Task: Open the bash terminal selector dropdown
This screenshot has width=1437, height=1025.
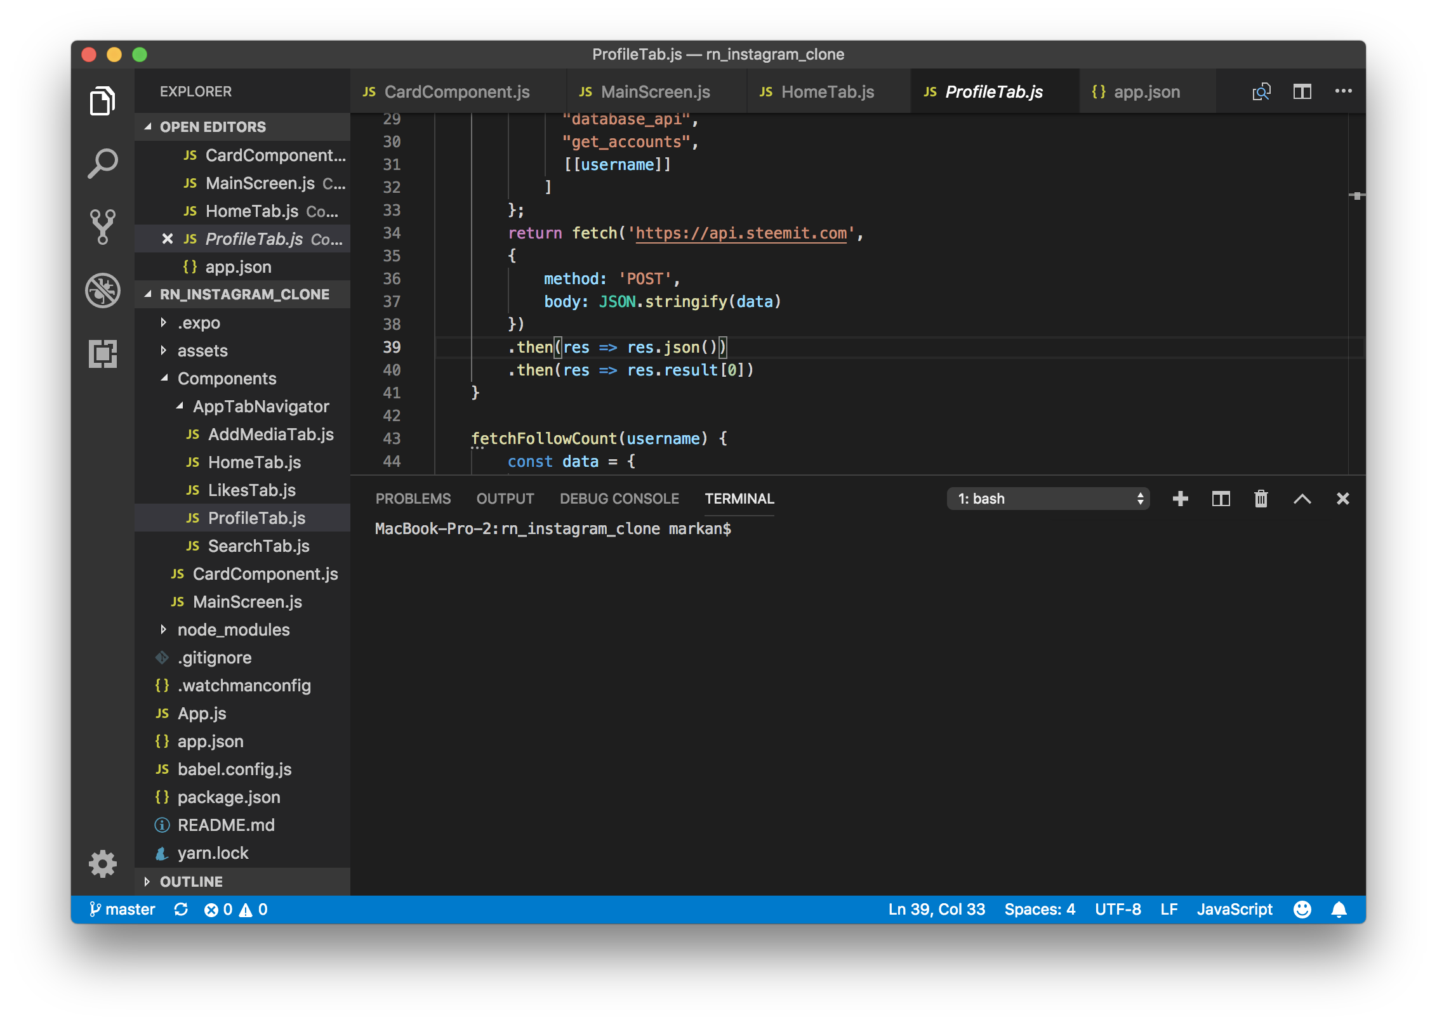Action: pyautogui.click(x=1048, y=499)
